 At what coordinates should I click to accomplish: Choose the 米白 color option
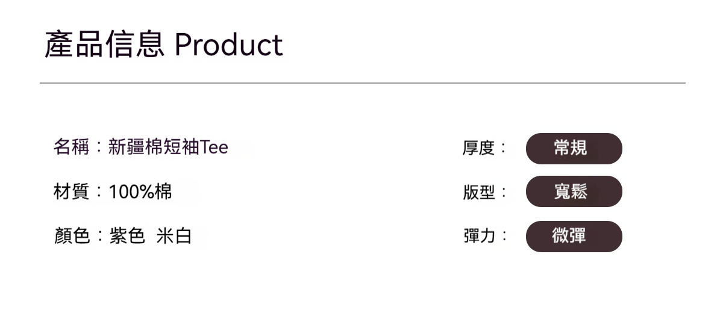point(174,237)
